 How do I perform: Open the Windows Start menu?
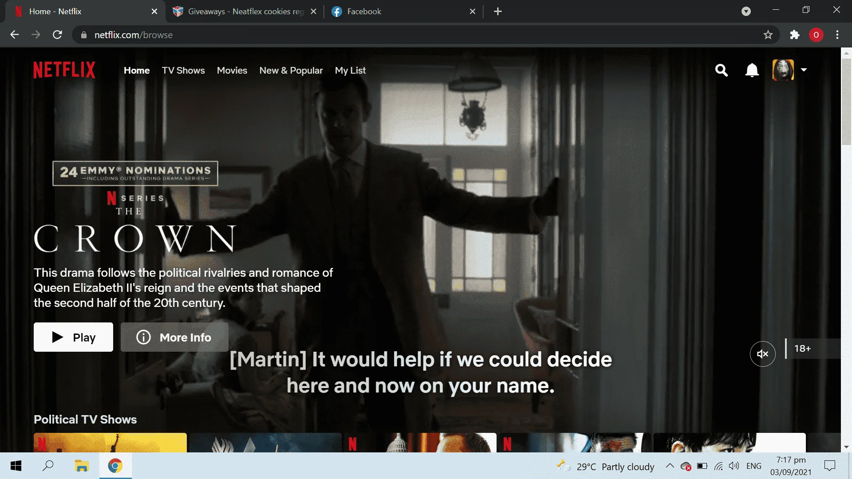[16, 466]
